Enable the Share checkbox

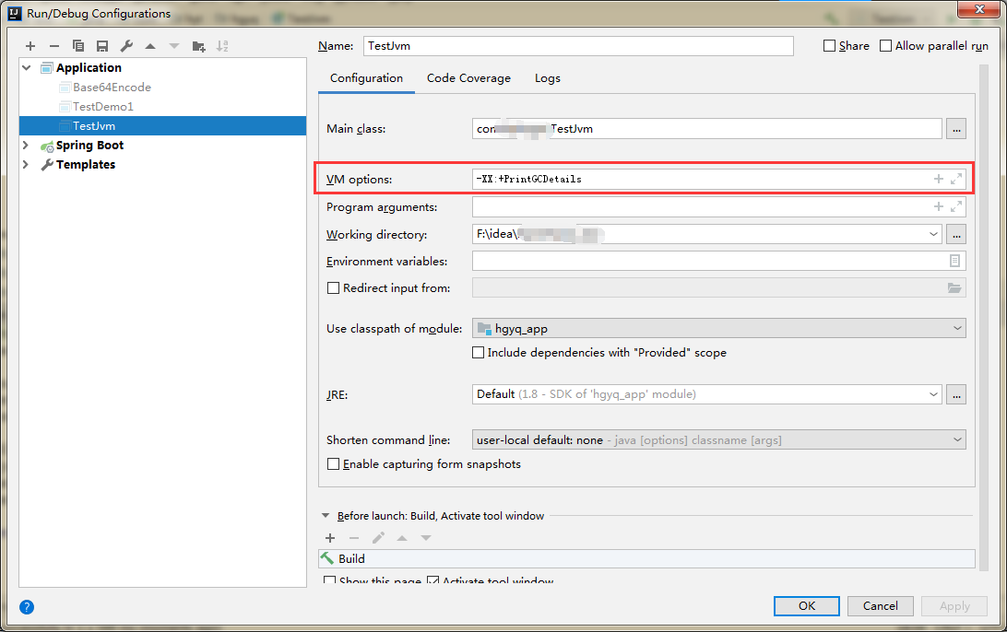pyautogui.click(x=830, y=46)
